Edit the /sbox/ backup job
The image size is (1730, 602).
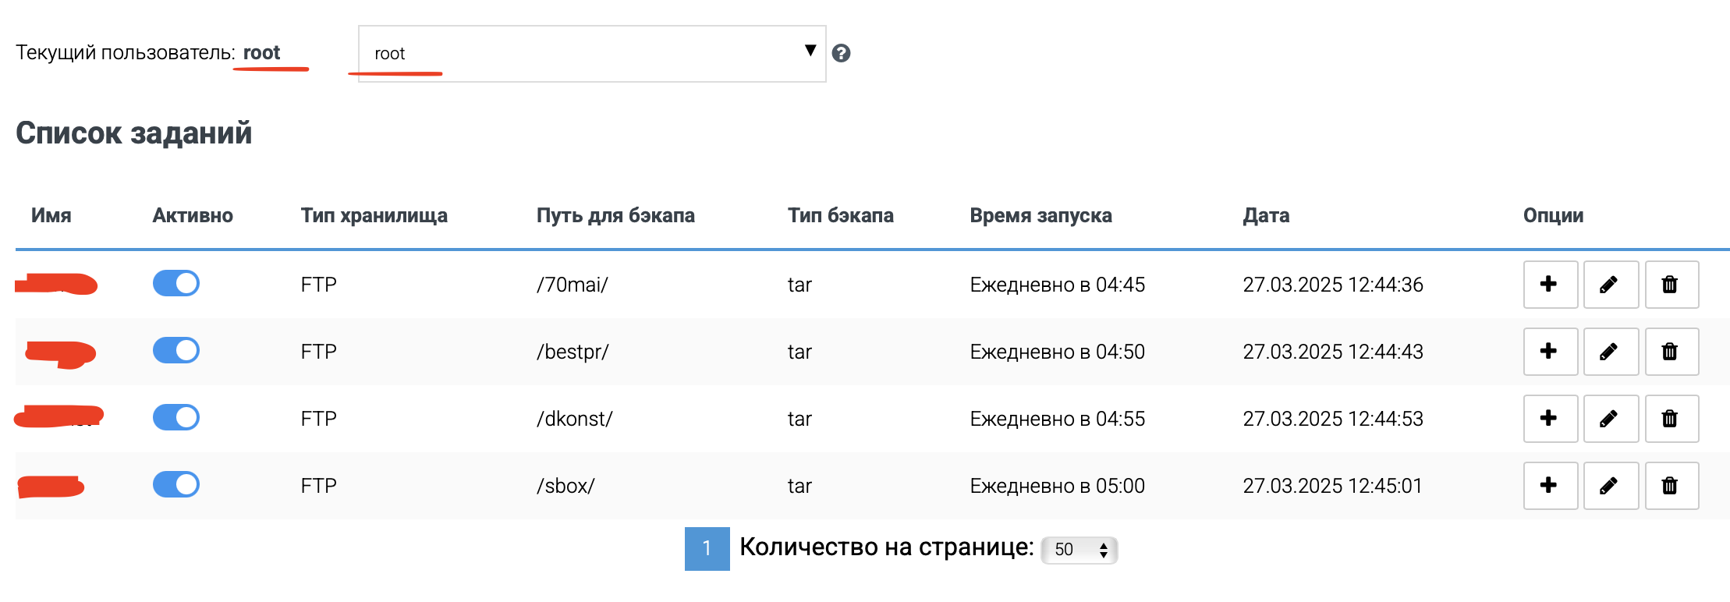pos(1611,486)
